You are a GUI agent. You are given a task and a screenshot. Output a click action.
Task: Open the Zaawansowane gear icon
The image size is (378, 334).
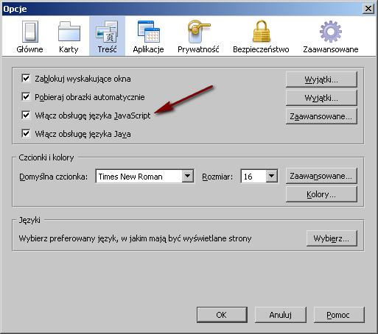click(x=331, y=32)
